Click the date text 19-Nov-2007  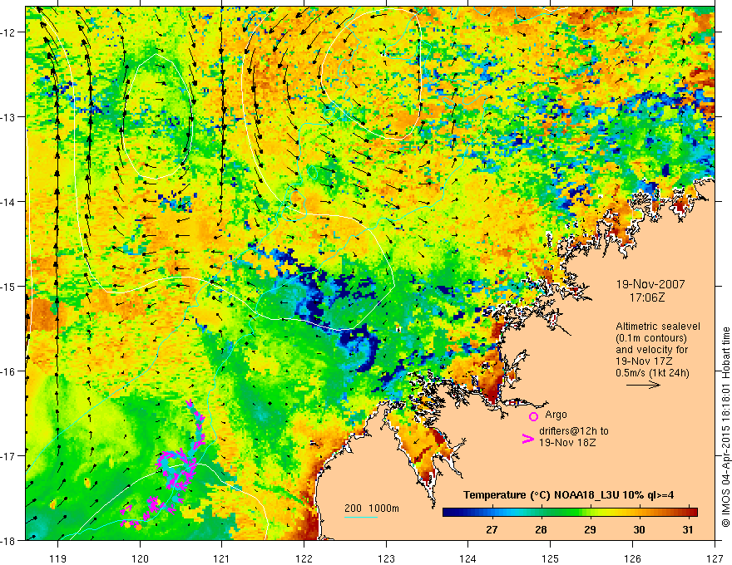[x=650, y=284]
